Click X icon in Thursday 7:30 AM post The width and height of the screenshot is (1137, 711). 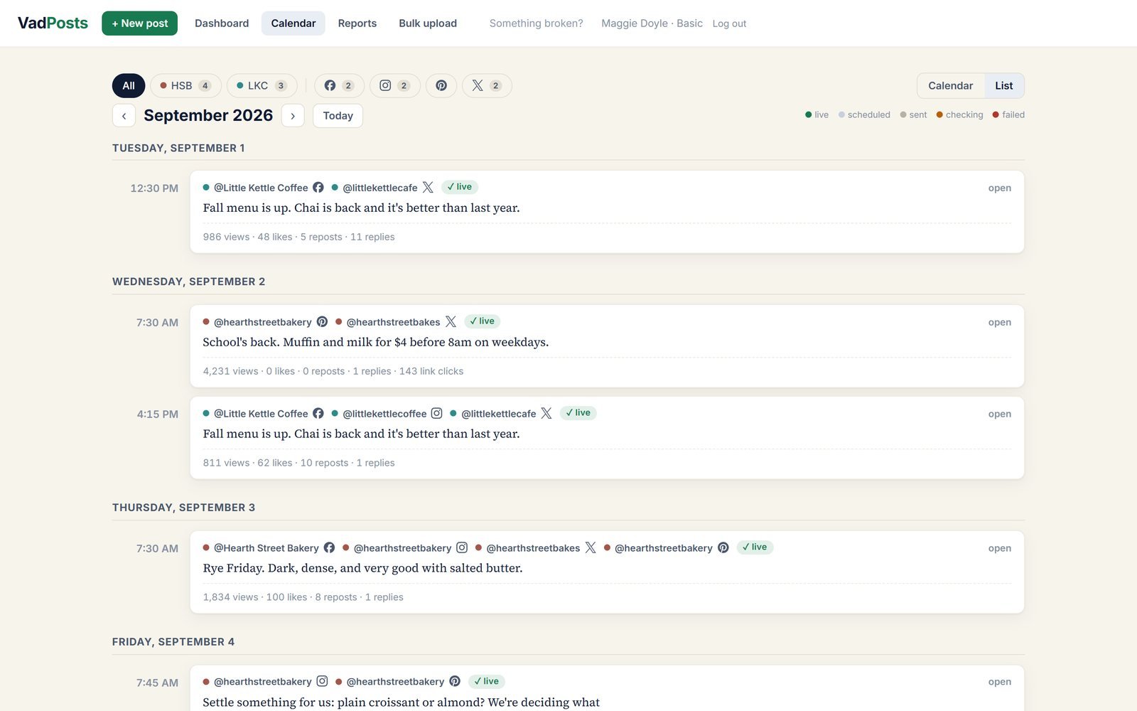tap(591, 548)
